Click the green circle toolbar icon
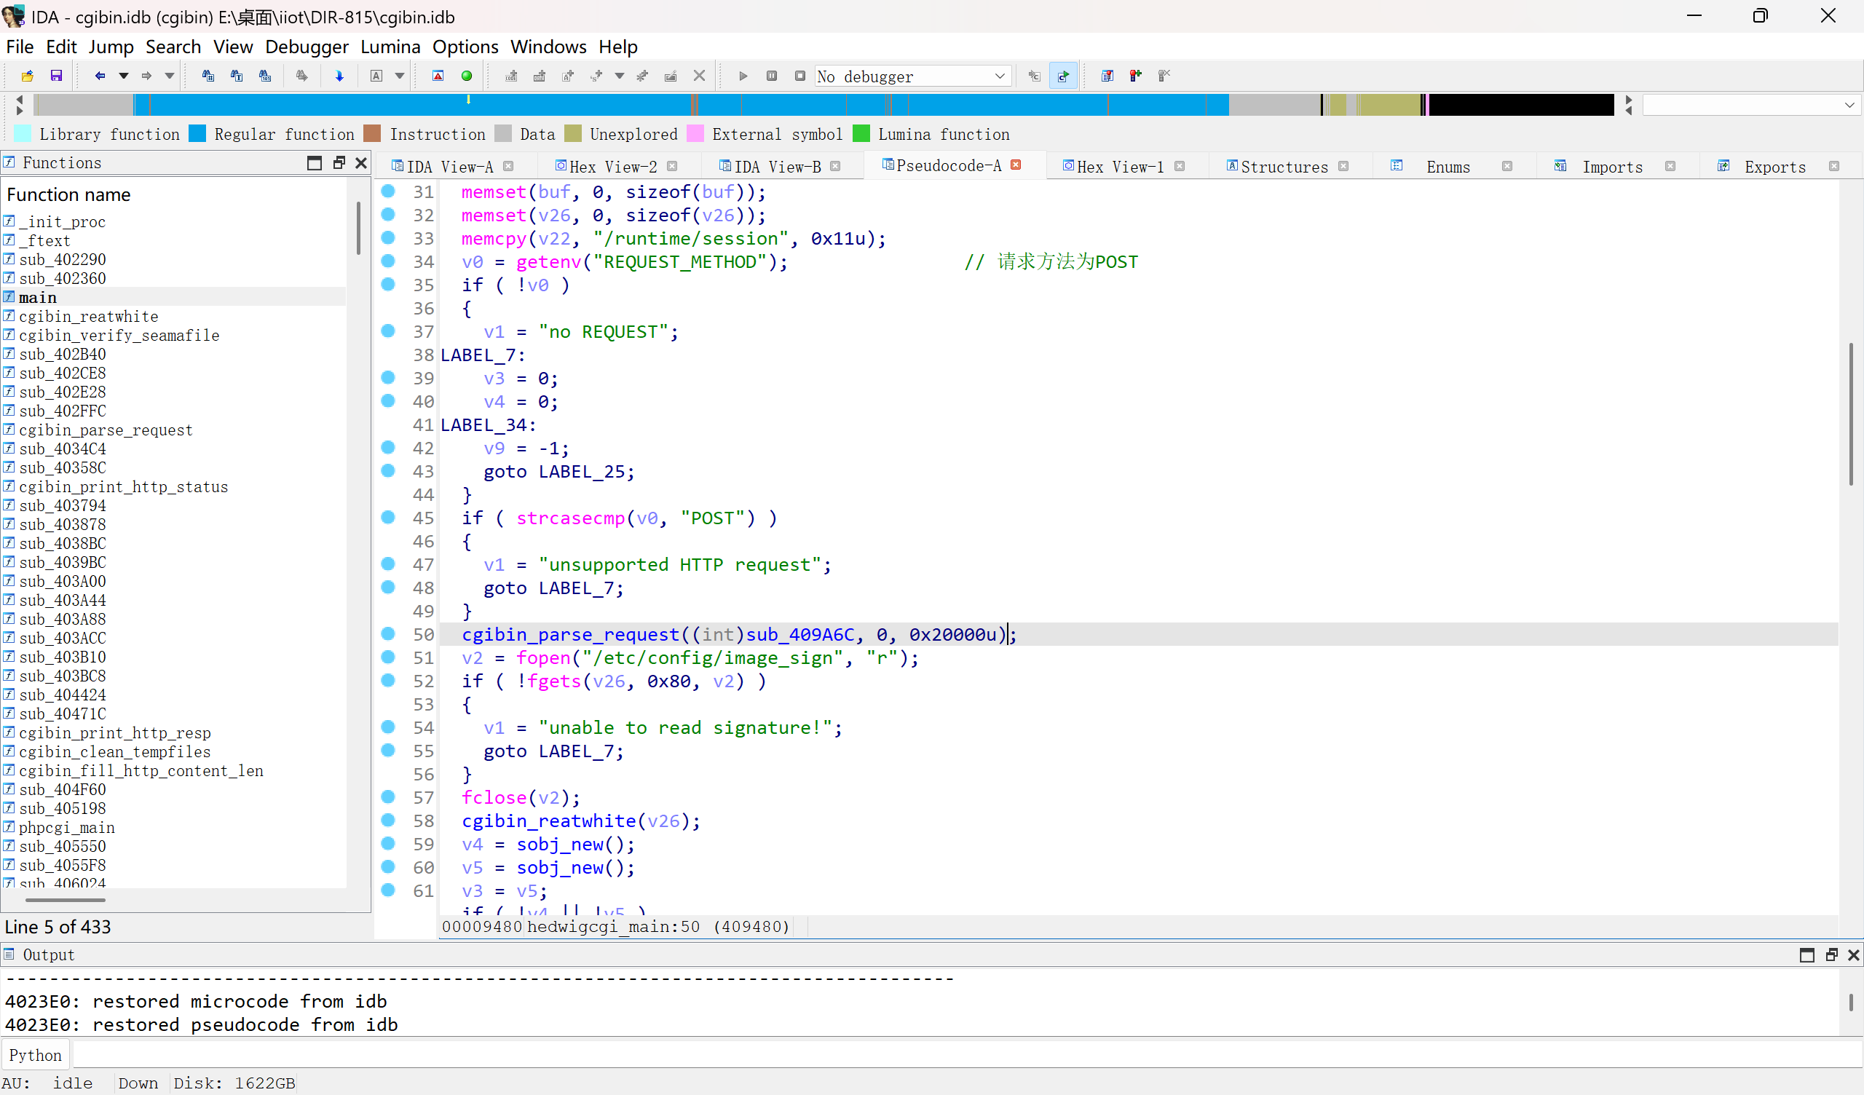Viewport: 1864px width, 1095px height. point(467,76)
